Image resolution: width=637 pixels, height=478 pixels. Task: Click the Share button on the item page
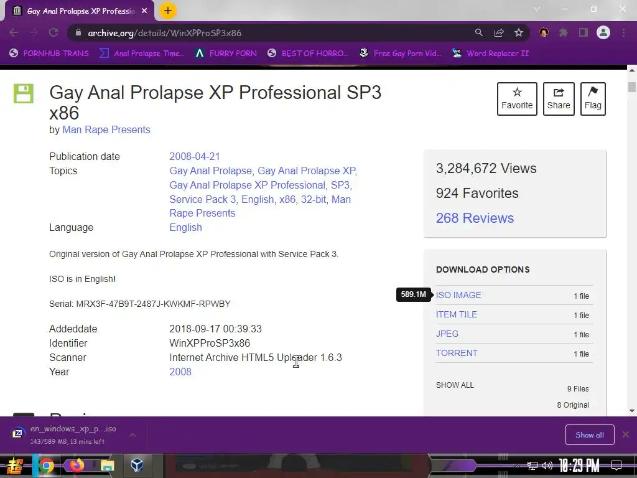click(x=559, y=99)
